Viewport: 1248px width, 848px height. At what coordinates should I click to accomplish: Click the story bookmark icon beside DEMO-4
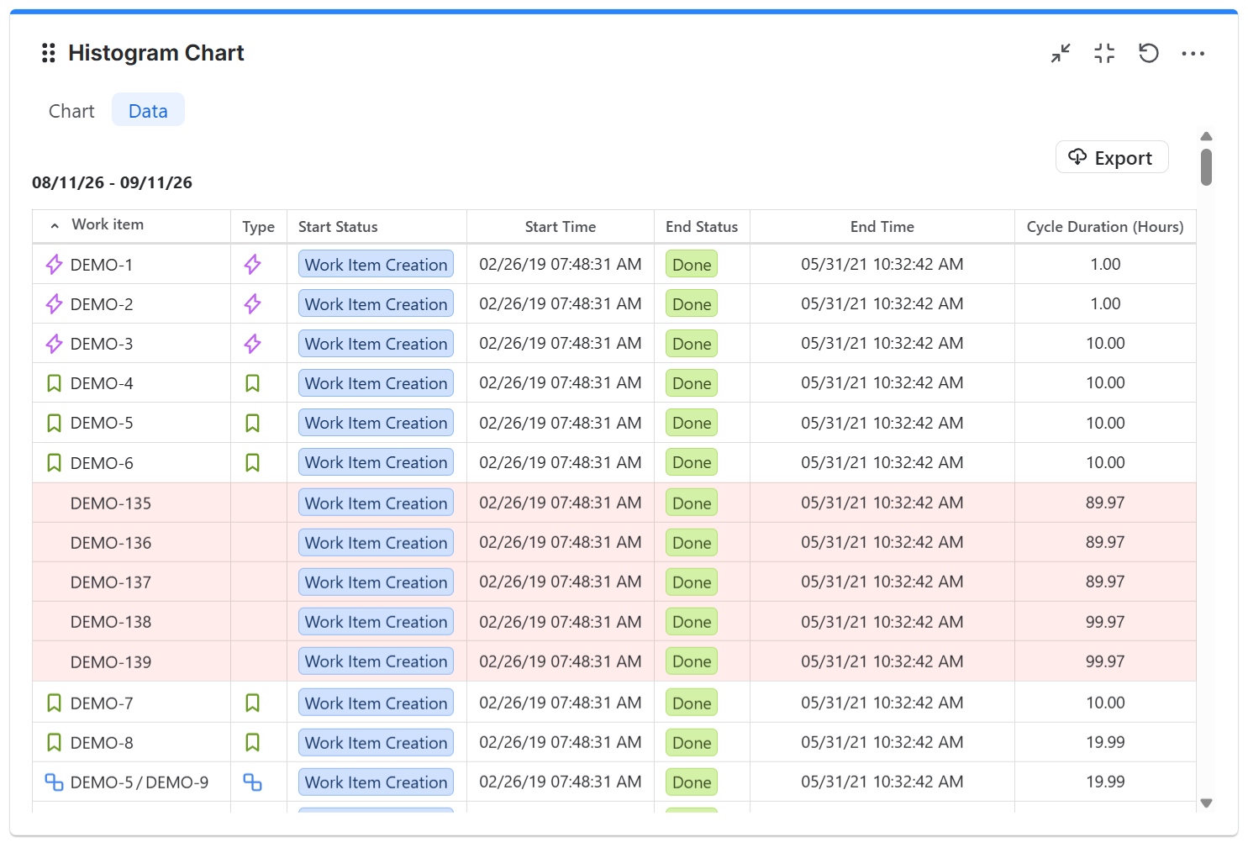point(54,383)
